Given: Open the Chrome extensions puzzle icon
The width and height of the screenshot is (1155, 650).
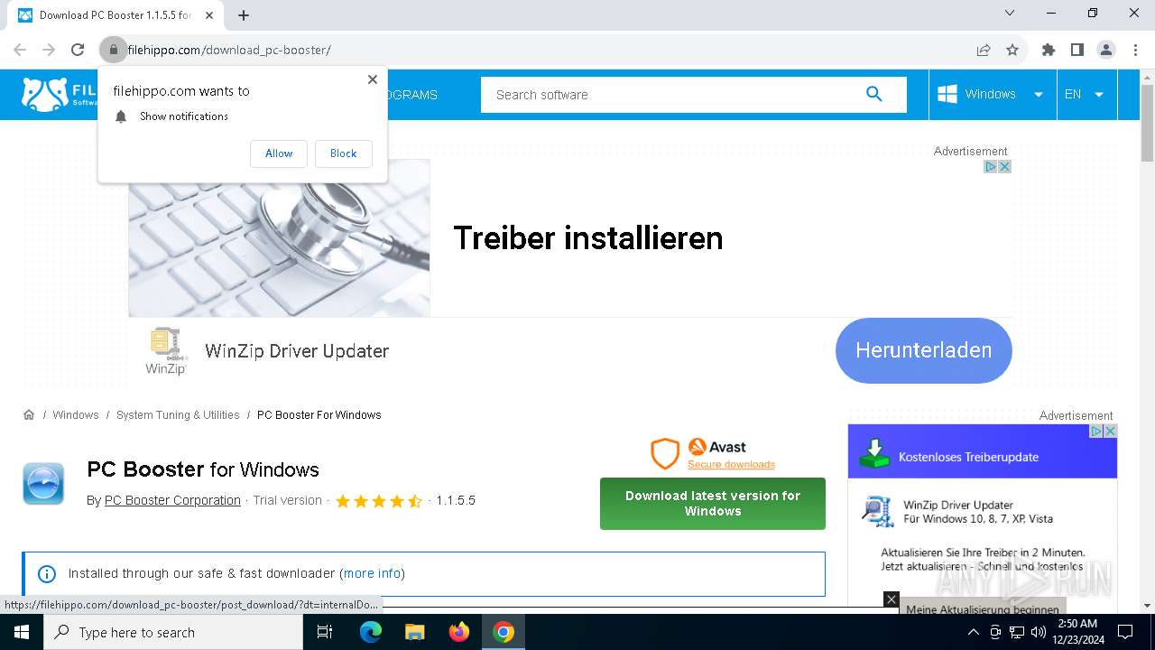Looking at the screenshot, I should (x=1048, y=50).
